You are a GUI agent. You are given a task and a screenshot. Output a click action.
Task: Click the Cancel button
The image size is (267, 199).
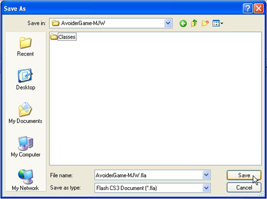(244, 188)
